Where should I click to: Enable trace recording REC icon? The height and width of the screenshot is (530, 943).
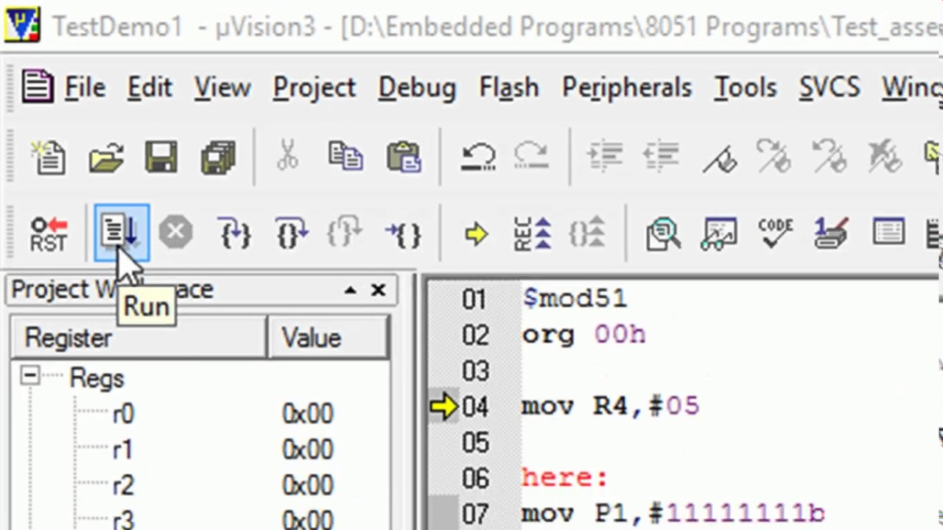(533, 234)
